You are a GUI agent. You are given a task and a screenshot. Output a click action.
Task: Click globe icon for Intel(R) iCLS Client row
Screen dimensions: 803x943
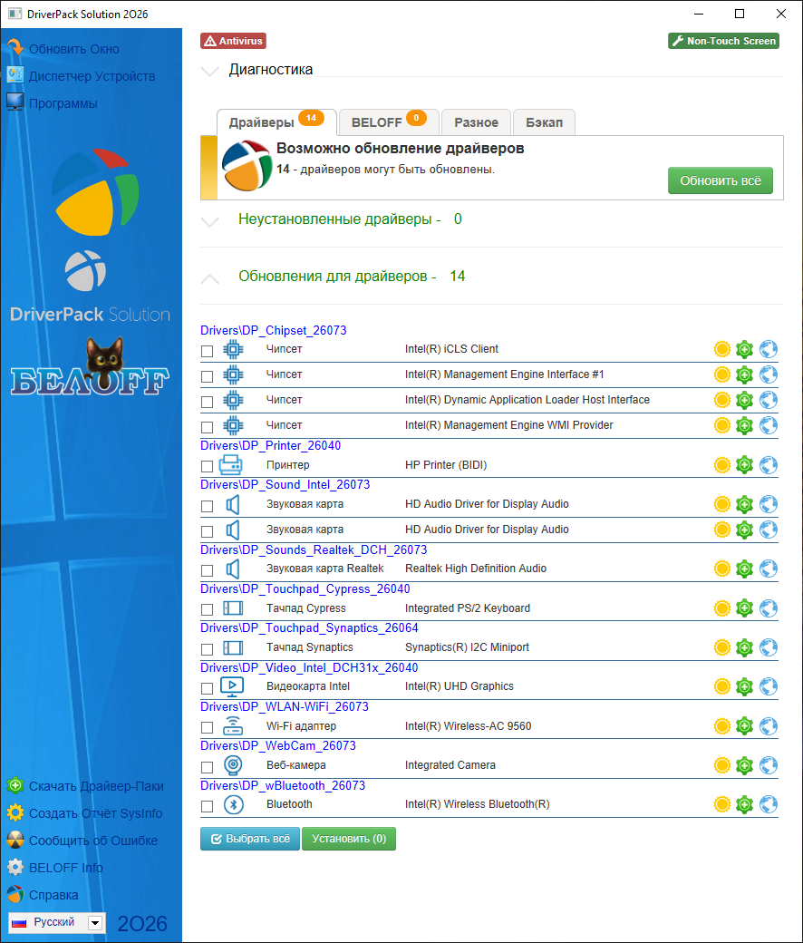(x=769, y=349)
